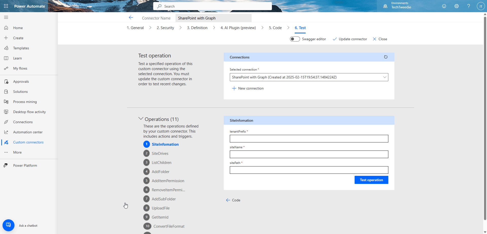Open the Process mining section

click(25, 102)
